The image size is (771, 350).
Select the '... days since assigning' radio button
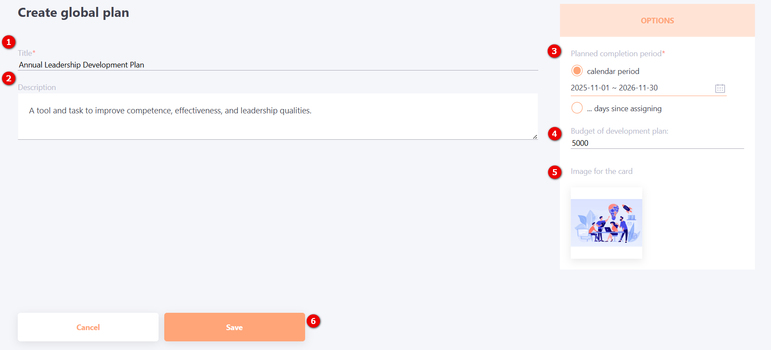click(577, 108)
